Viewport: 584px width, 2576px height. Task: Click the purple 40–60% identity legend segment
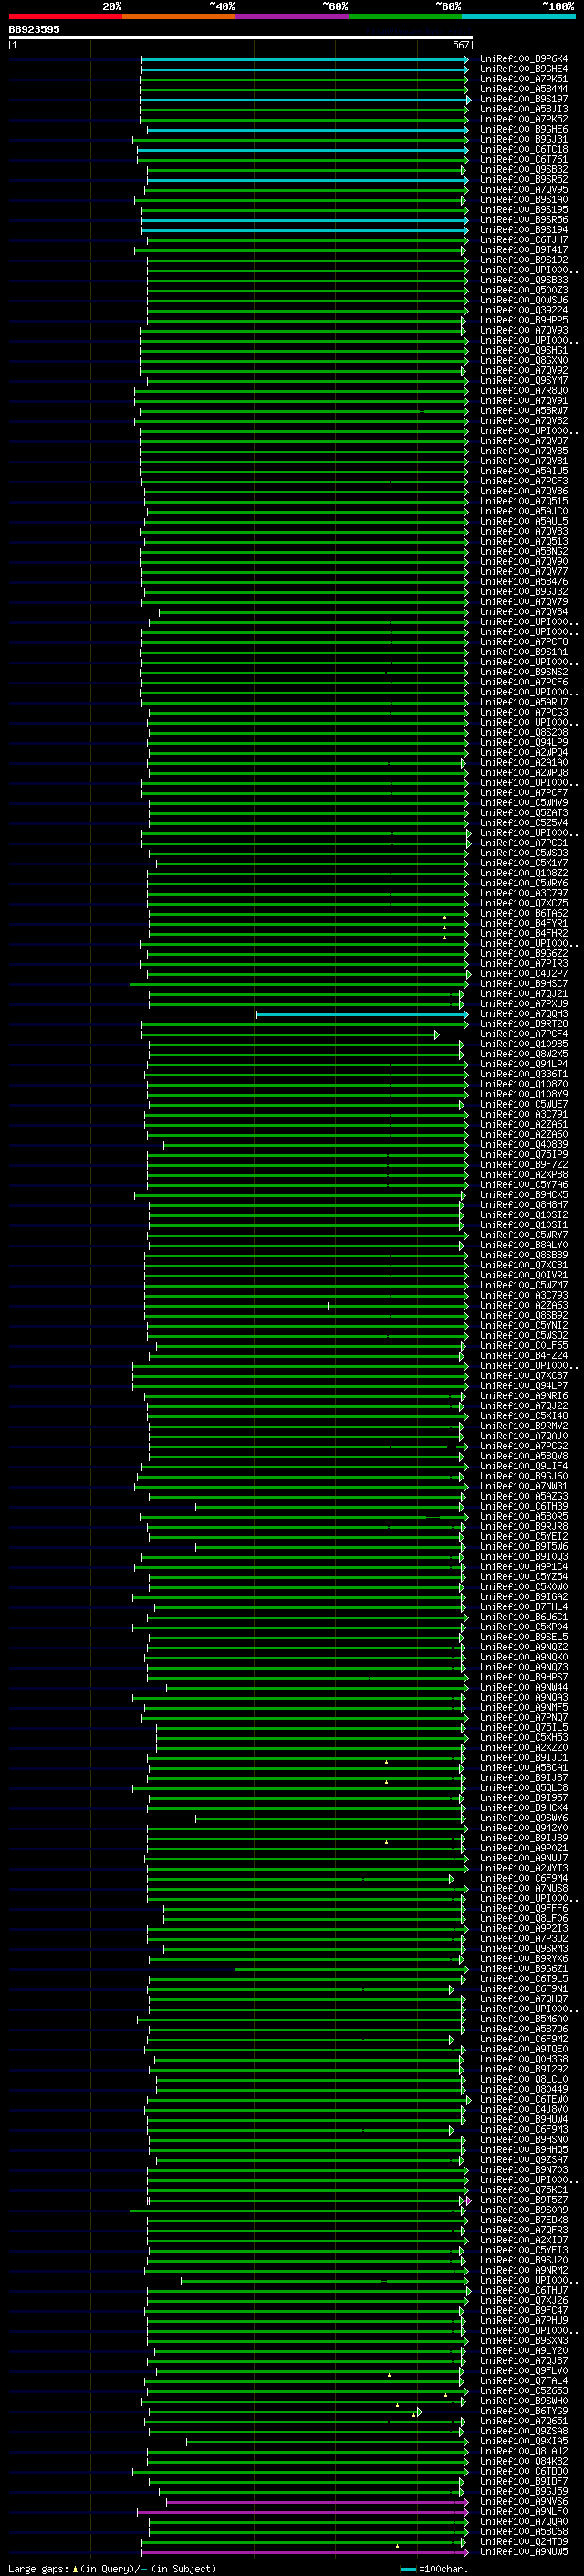pos(291,16)
